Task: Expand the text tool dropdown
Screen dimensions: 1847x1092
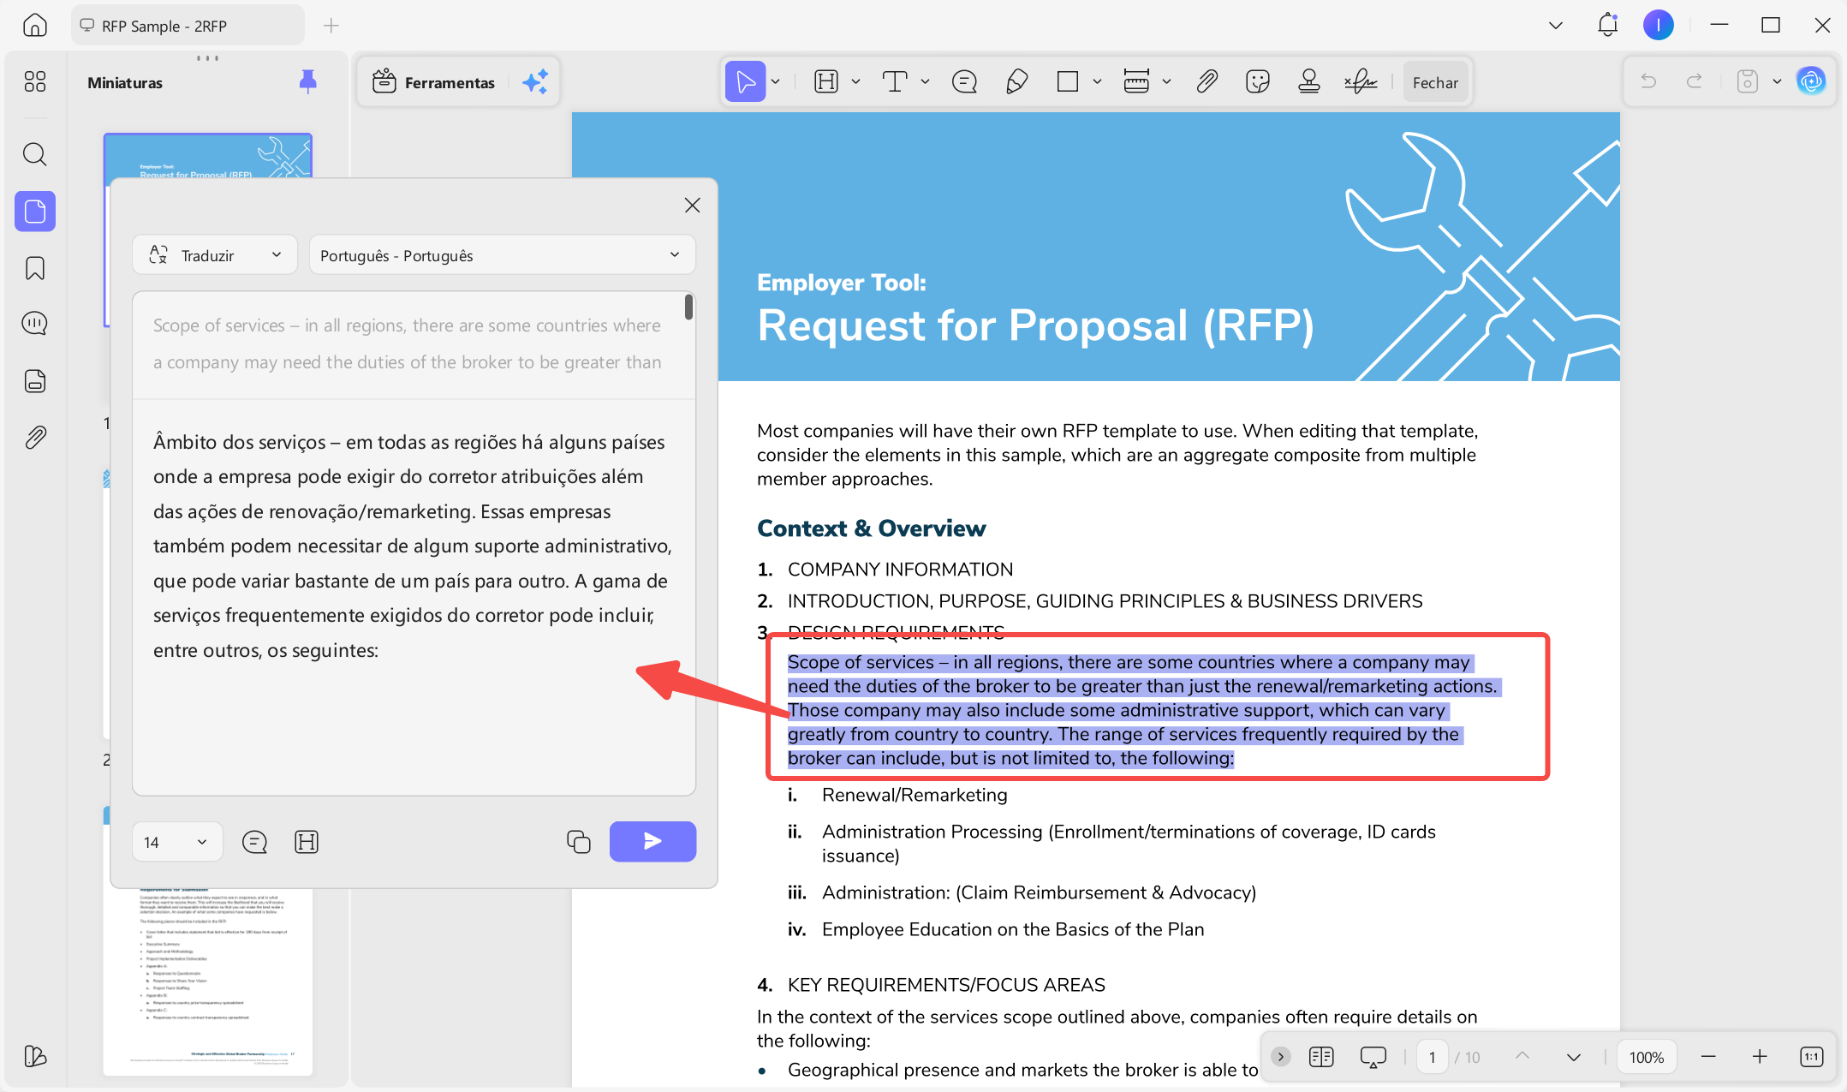Action: point(925,82)
